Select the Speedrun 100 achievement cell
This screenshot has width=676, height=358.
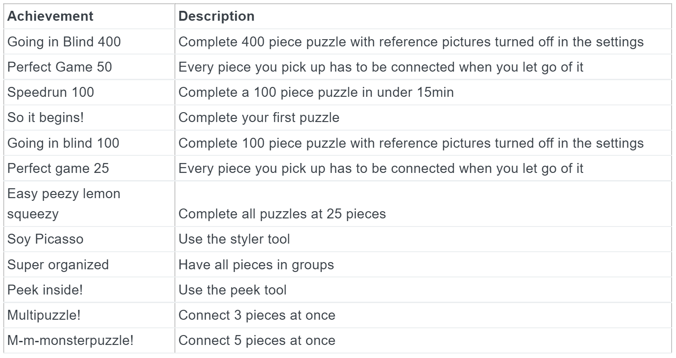coord(50,92)
